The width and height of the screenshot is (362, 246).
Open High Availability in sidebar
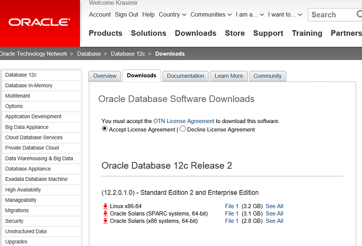[x=41, y=190]
